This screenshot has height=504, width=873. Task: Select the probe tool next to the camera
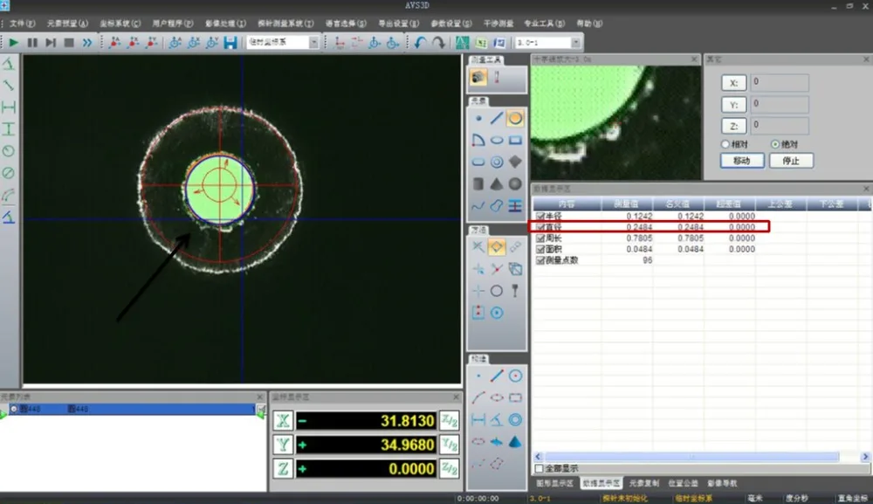click(498, 78)
